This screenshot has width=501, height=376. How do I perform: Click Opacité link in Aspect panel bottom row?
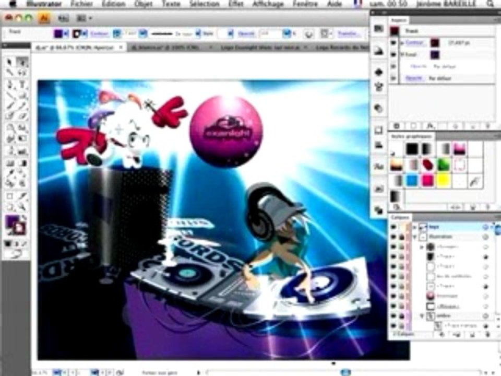click(x=414, y=78)
